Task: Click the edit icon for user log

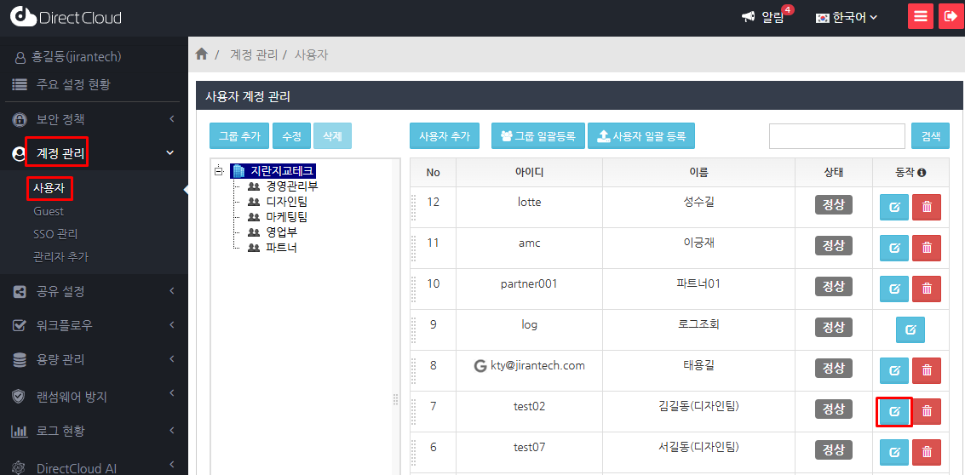Action: click(910, 330)
